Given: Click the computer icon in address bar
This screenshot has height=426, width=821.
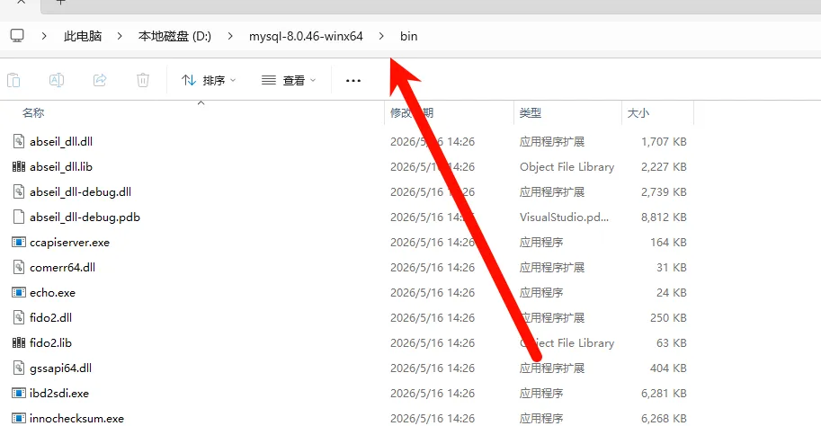Looking at the screenshot, I should pos(17,36).
